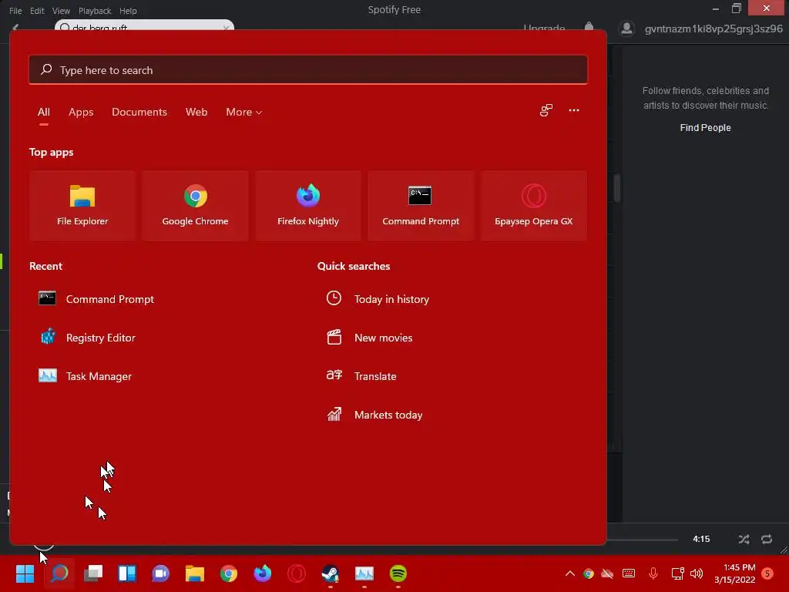Click Spotify username gvntnazm1ki8vp25grsj3sz96
Viewport: 789px width, 592px height.
713,29
